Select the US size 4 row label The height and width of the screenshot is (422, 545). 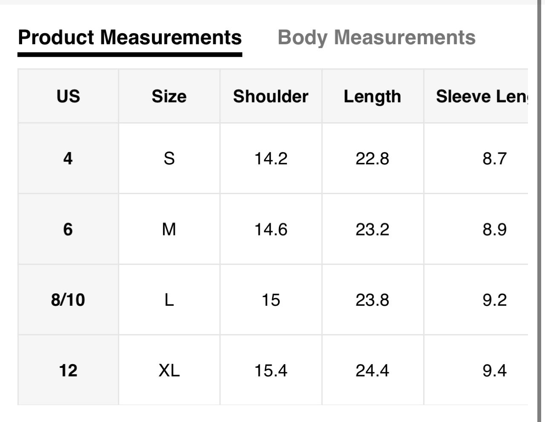pos(68,158)
